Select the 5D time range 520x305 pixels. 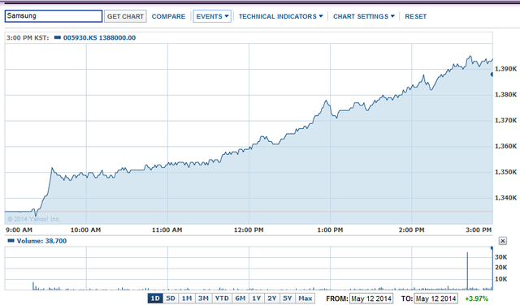(x=171, y=299)
